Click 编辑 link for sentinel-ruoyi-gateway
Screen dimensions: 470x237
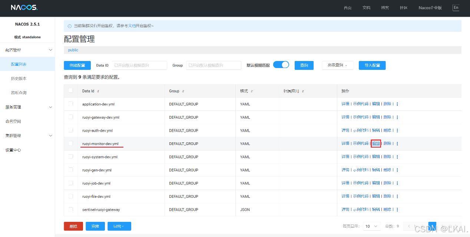point(376,210)
